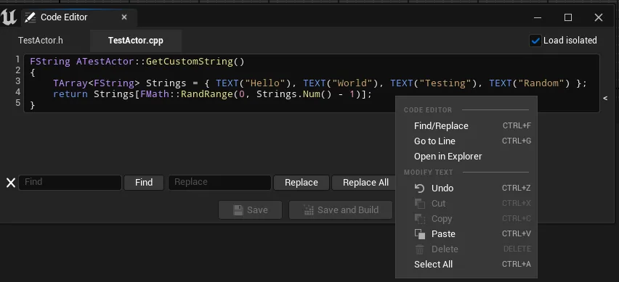
Task: Choose Paste from the context menu
Action: coord(466,234)
